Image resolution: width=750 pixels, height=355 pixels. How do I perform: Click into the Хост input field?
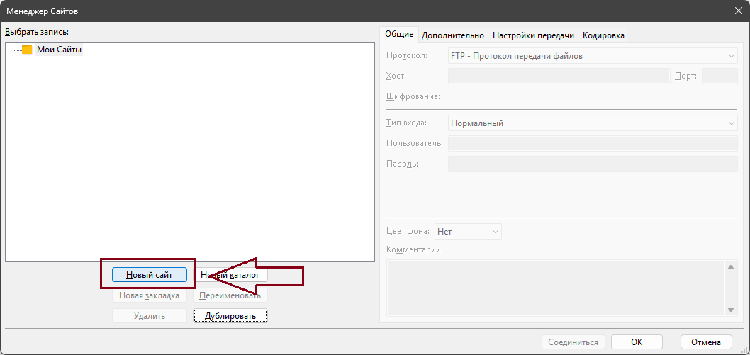point(559,77)
